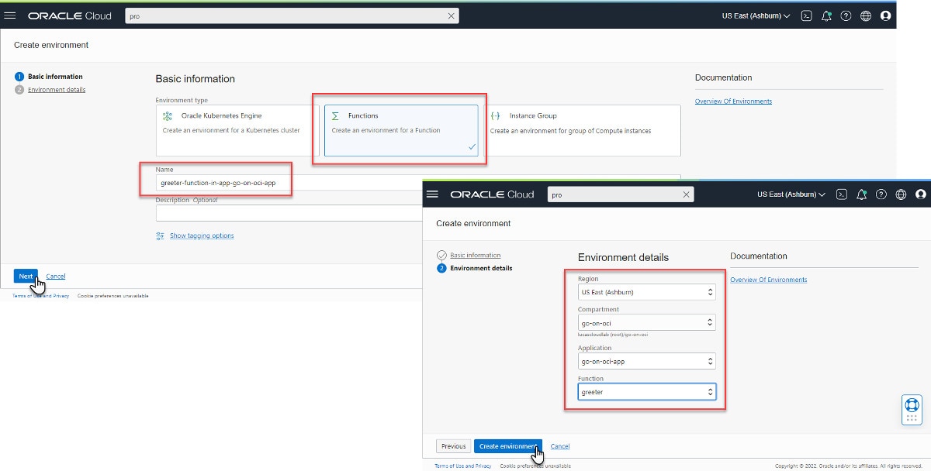Go to Environment details wizard step
This screenshot has width=931, height=471.
tap(57, 90)
